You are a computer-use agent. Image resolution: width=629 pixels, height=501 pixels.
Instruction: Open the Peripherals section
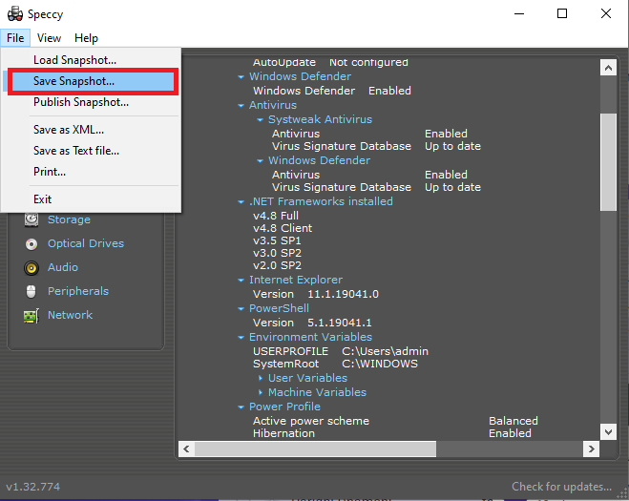click(x=78, y=291)
